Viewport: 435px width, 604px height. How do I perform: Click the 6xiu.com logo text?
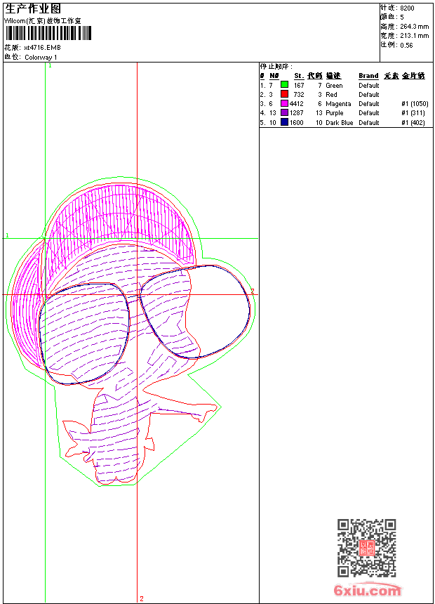tap(368, 590)
